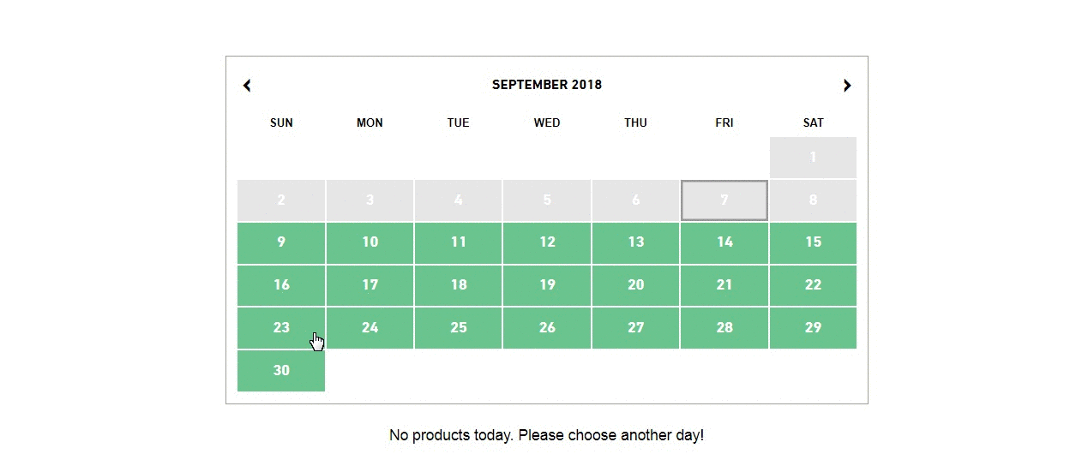Click the greyed-out day 1 cell
The width and height of the screenshot is (1070, 472).
tap(813, 158)
